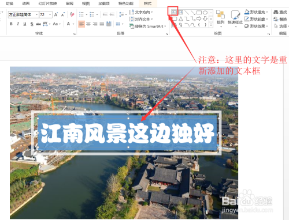Toggle underline formatting
The image size is (289, 220).
click(x=25, y=24)
